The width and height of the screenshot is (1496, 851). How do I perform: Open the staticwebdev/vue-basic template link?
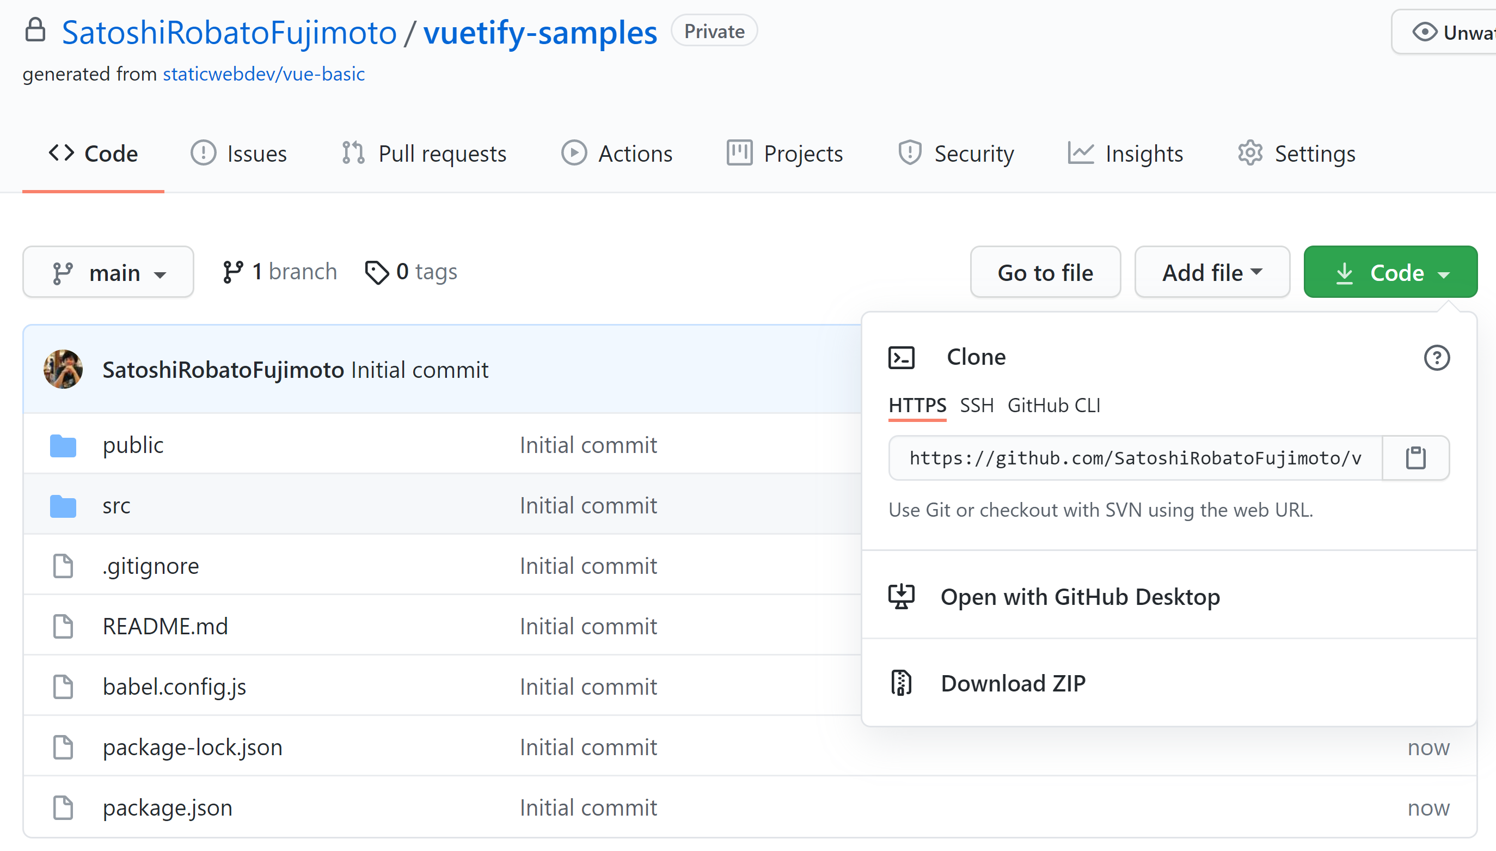pos(263,74)
